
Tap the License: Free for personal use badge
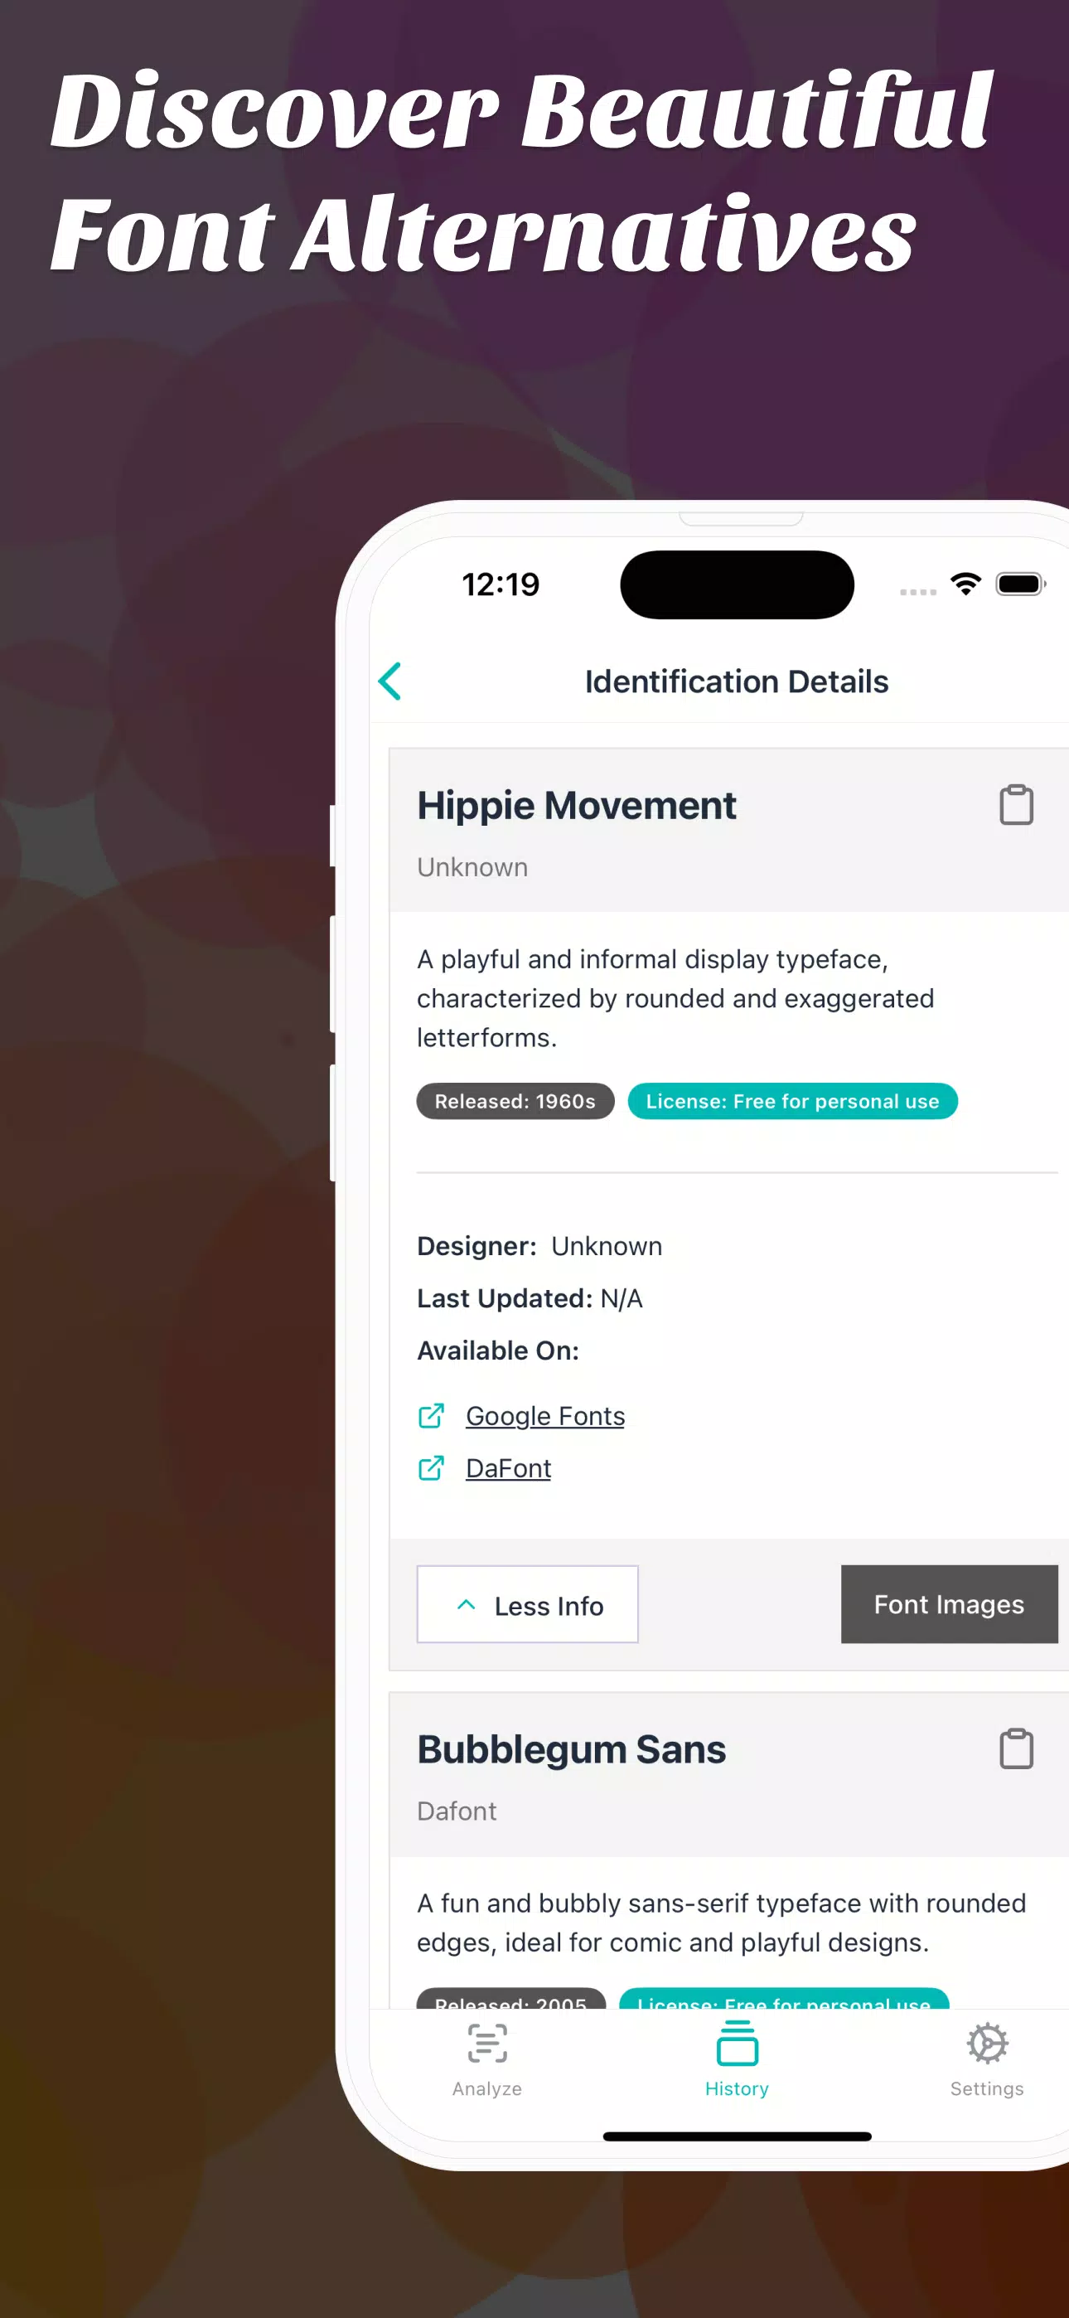792,1102
